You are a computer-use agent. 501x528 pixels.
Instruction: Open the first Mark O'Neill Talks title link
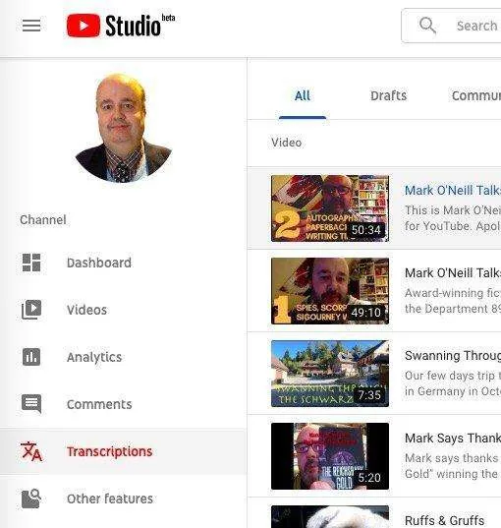coord(453,190)
